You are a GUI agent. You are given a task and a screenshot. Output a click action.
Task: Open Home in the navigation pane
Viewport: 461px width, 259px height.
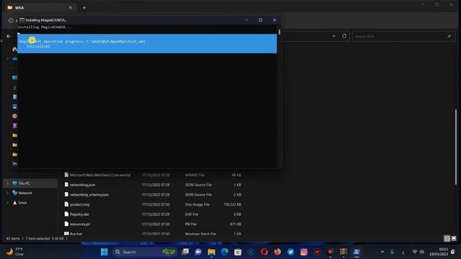pyautogui.click(x=14, y=49)
